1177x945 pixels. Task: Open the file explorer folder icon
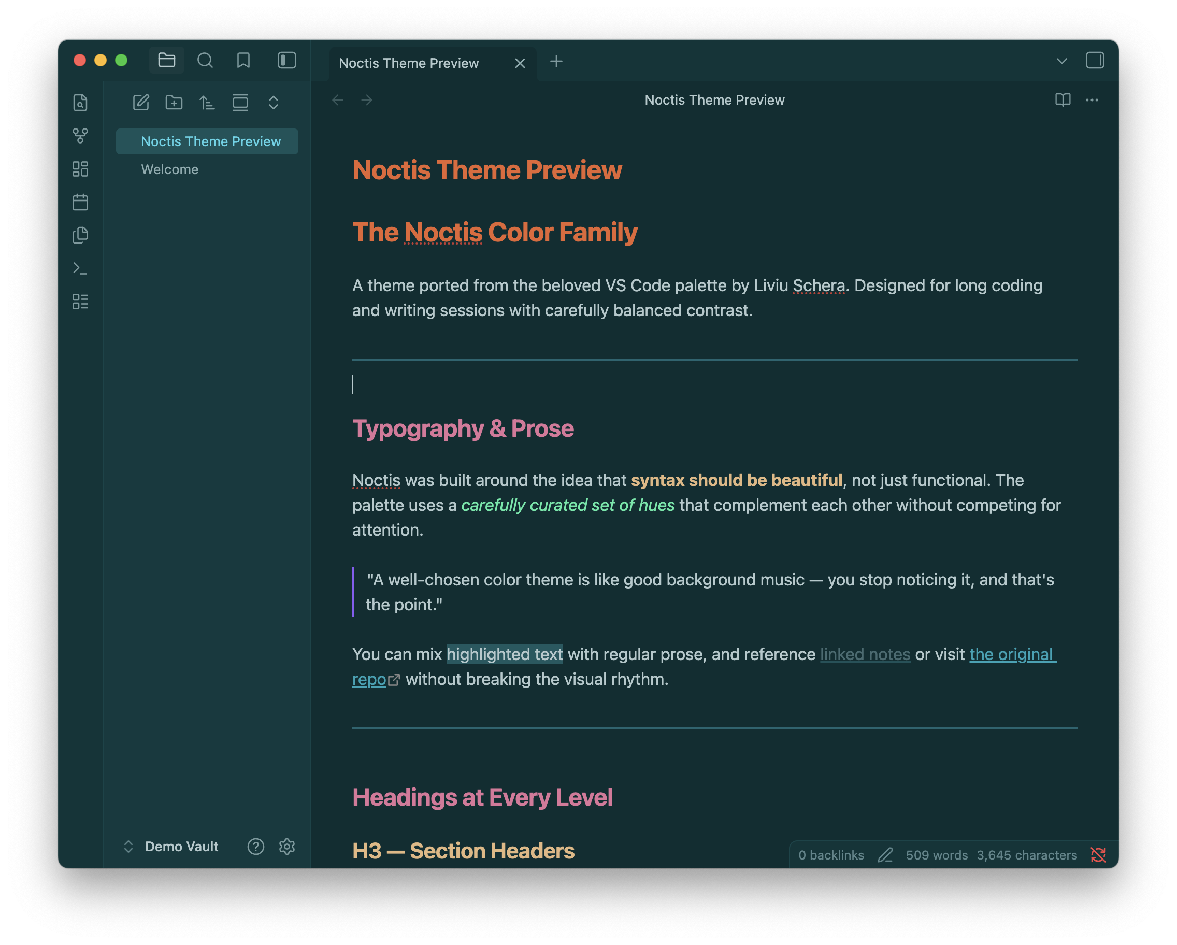click(166, 60)
